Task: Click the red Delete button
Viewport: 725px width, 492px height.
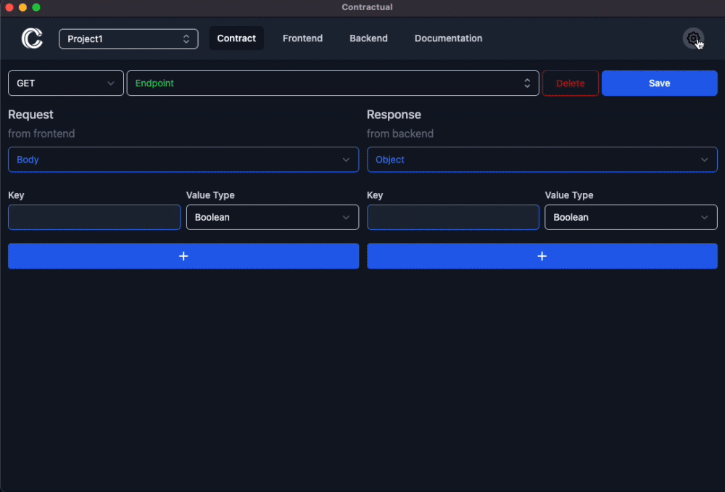Action: (570, 83)
